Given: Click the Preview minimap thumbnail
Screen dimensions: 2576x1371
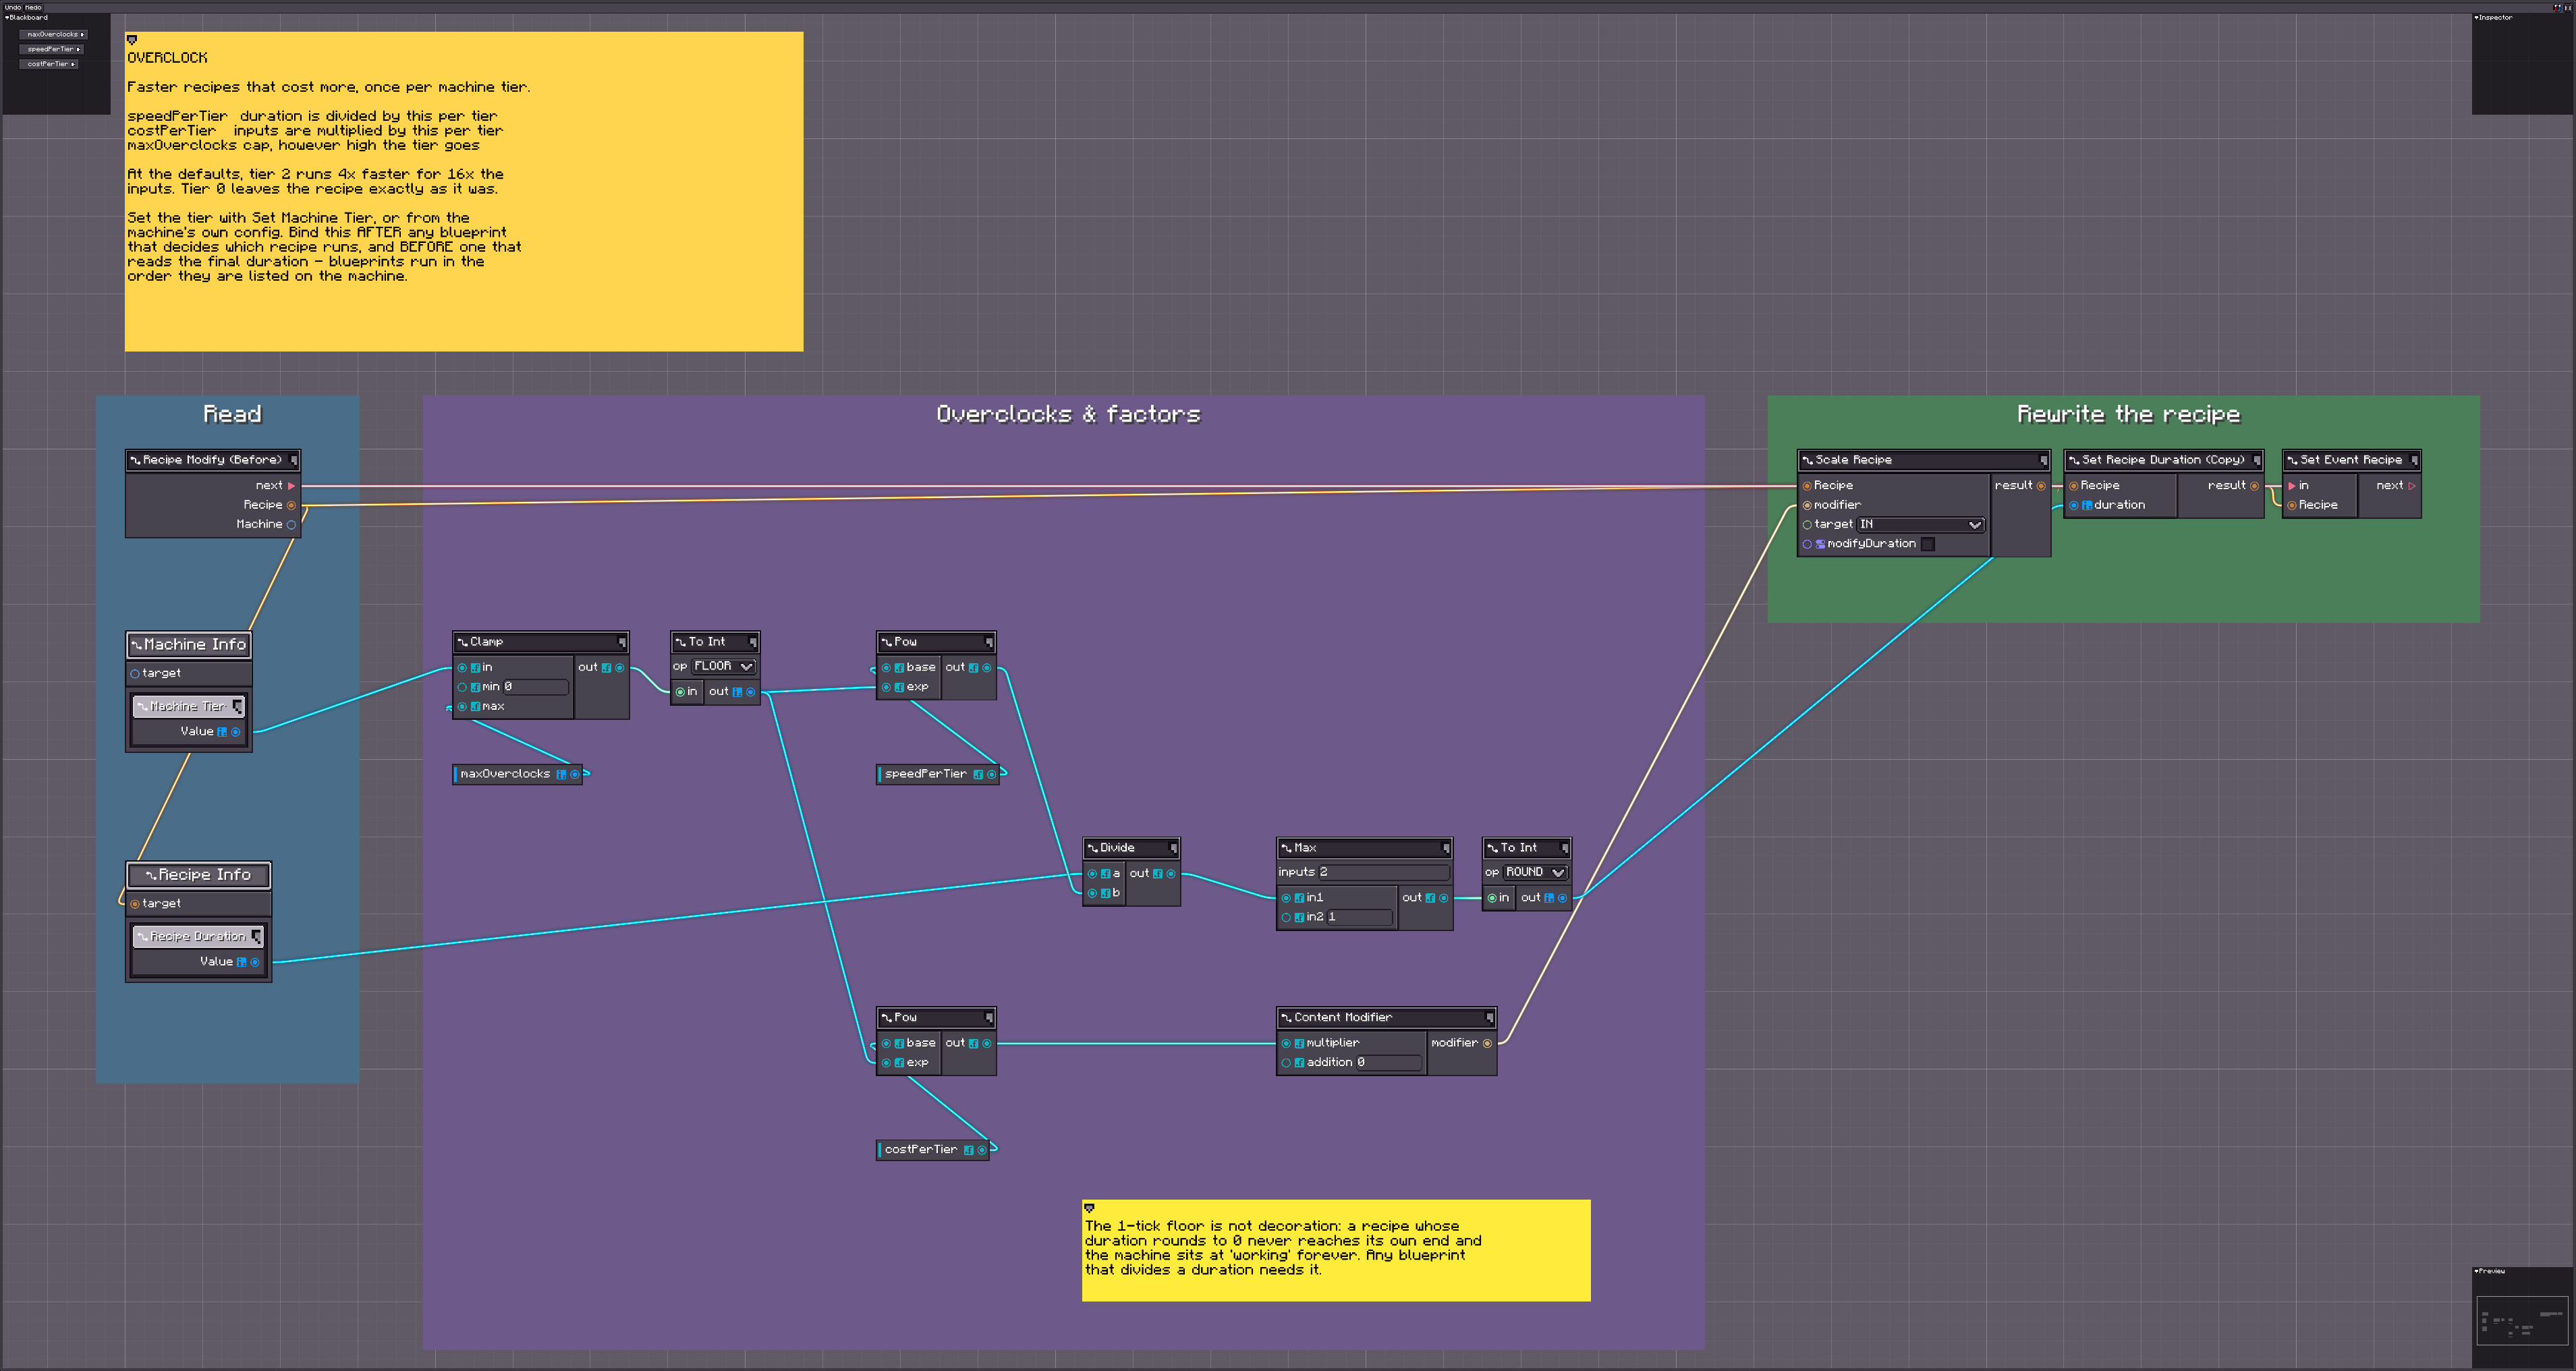Looking at the screenshot, I should pyautogui.click(x=2521, y=1321).
